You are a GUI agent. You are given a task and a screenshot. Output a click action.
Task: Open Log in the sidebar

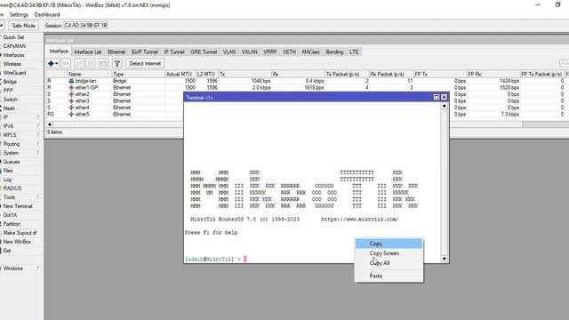7,180
